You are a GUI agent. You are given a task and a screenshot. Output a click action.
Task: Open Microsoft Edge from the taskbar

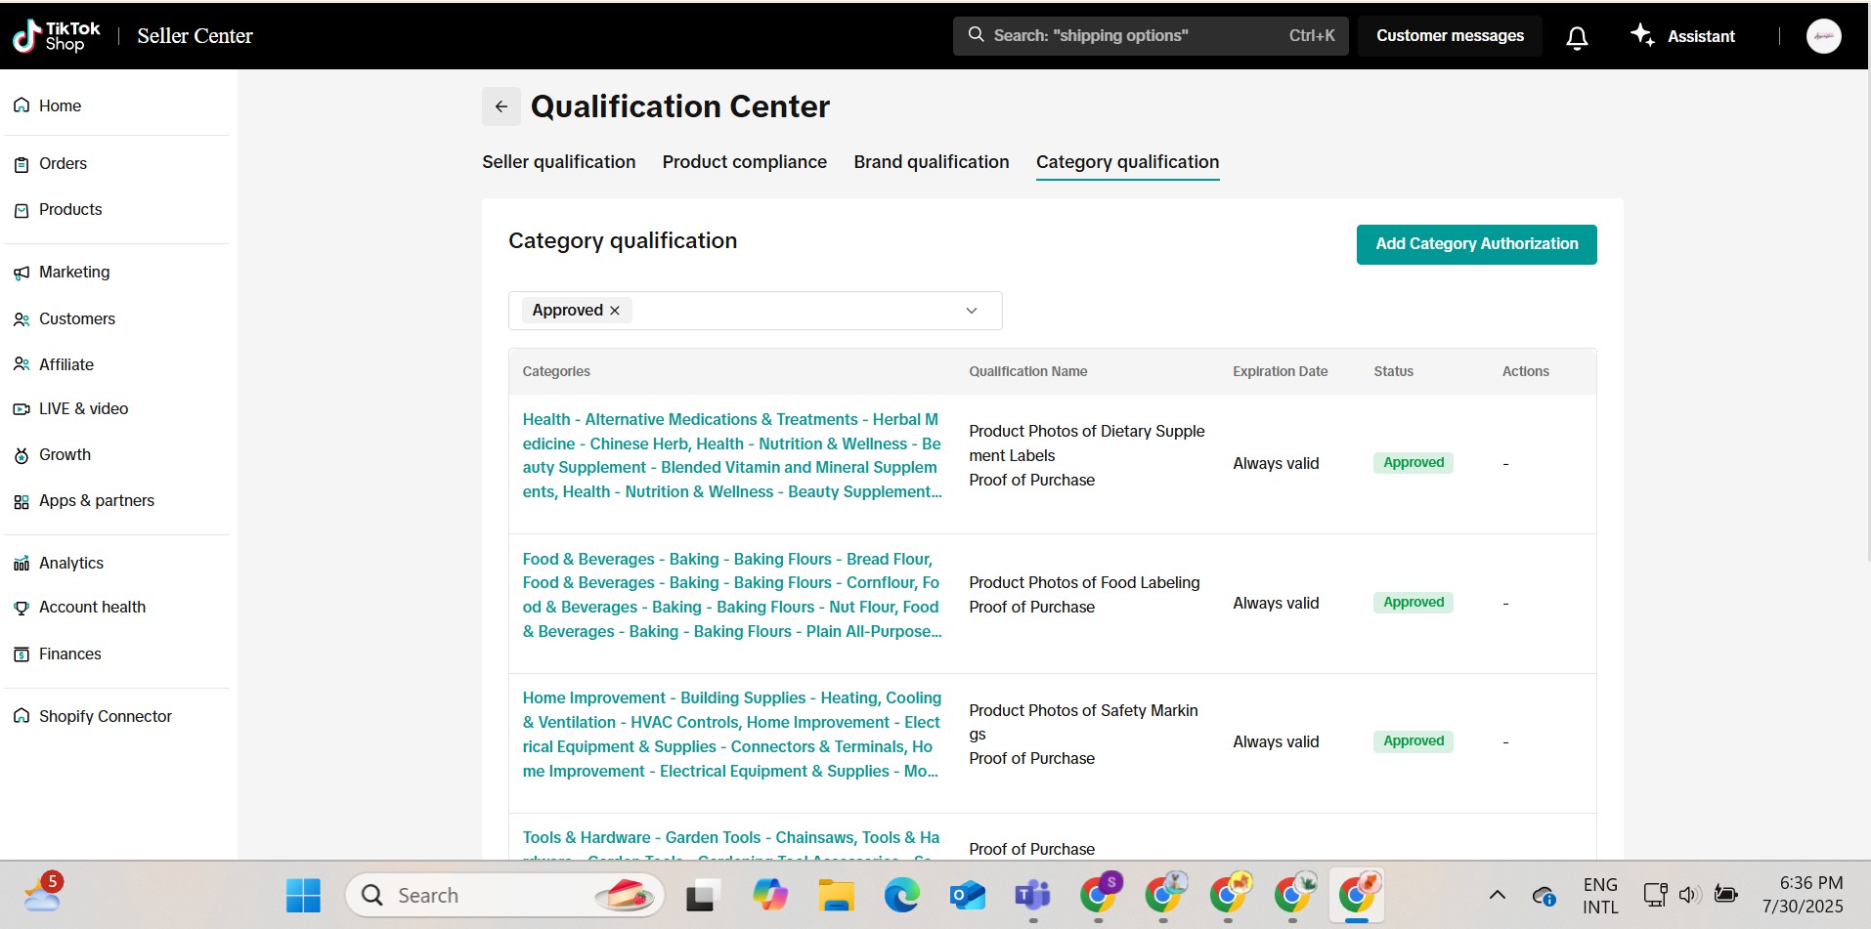901,895
